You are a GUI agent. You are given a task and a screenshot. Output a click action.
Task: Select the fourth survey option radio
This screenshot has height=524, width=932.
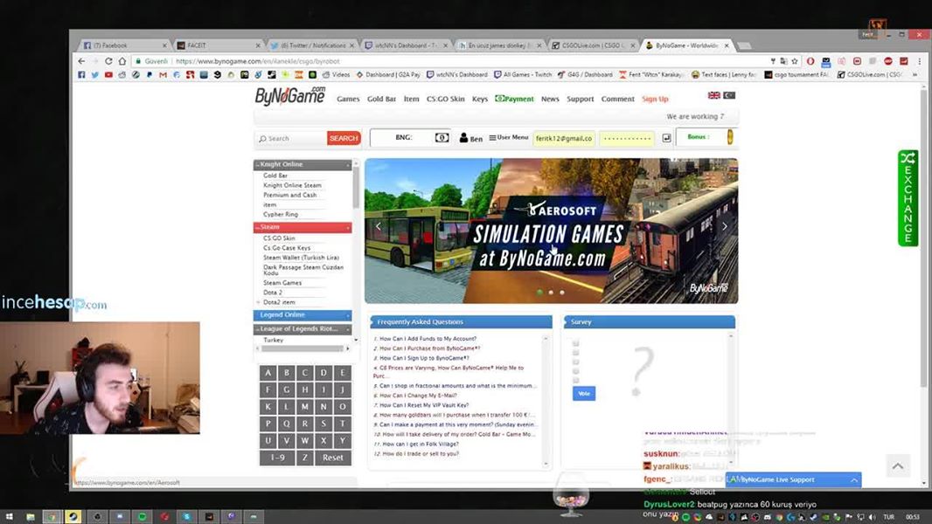pyautogui.click(x=575, y=371)
